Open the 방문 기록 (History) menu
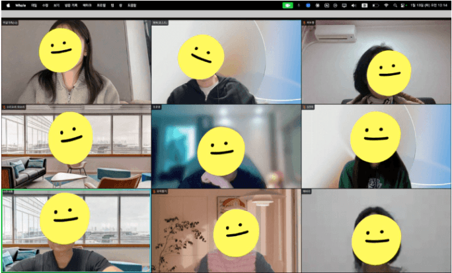The image size is (452, 273). pyautogui.click(x=71, y=5)
